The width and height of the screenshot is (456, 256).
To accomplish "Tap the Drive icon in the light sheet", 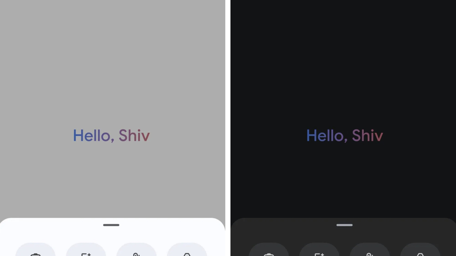I will pyautogui.click(x=187, y=254).
